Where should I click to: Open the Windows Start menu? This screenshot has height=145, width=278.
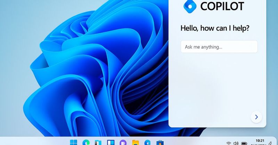[74, 142]
